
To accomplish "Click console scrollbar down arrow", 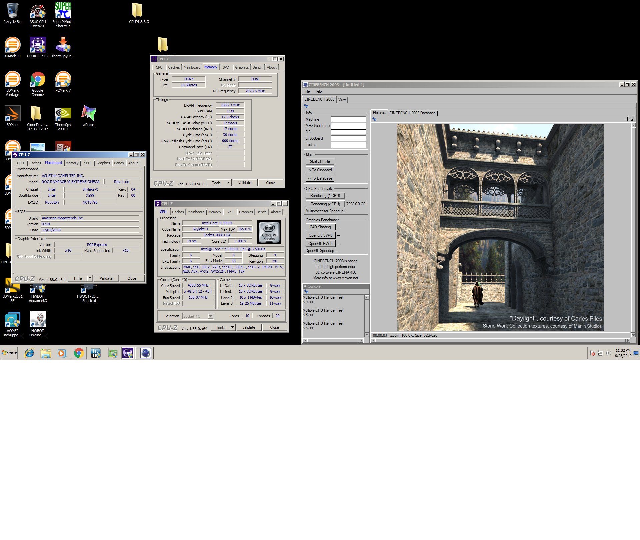I will 367,335.
